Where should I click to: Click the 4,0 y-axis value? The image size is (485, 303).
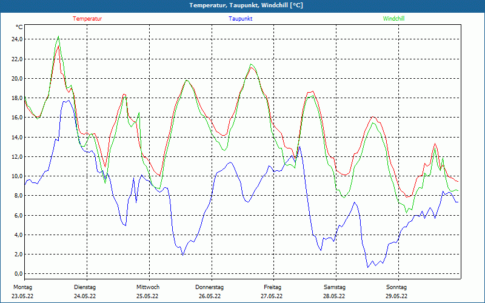(x=18, y=235)
